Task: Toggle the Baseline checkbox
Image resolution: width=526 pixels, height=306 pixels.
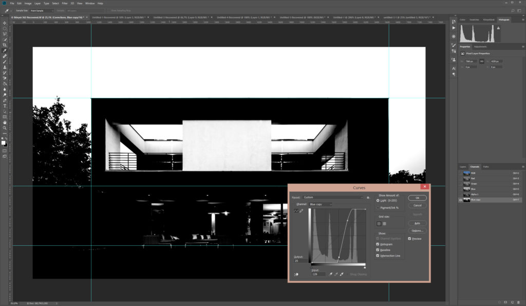Action: click(378, 250)
